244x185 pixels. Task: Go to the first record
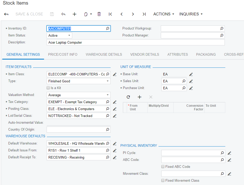click(x=110, y=14)
